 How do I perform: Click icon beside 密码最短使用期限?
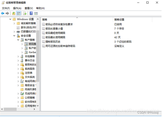point(44,33)
